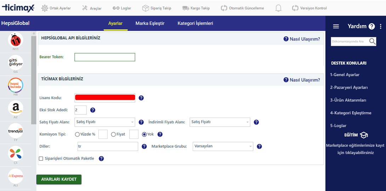The image size is (386, 191).
Task: Open the Trendyol marketplace icon
Action: pyautogui.click(x=16, y=131)
